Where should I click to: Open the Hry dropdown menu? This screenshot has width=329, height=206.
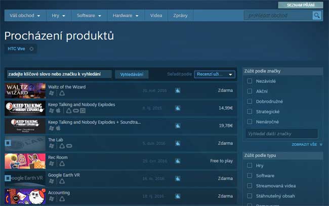58,16
